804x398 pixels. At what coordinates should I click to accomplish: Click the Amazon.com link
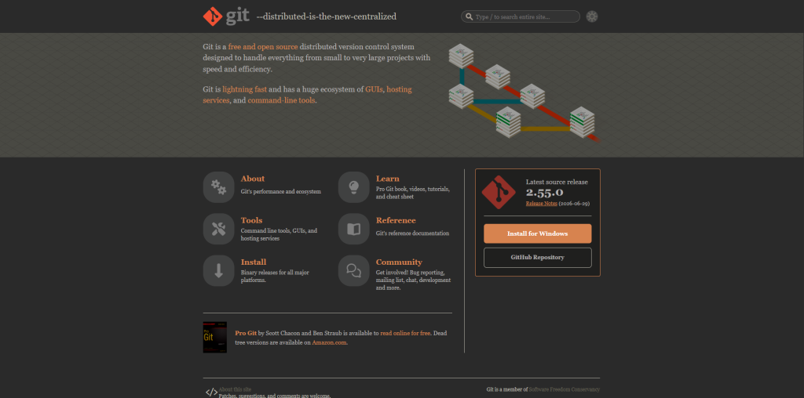click(330, 342)
